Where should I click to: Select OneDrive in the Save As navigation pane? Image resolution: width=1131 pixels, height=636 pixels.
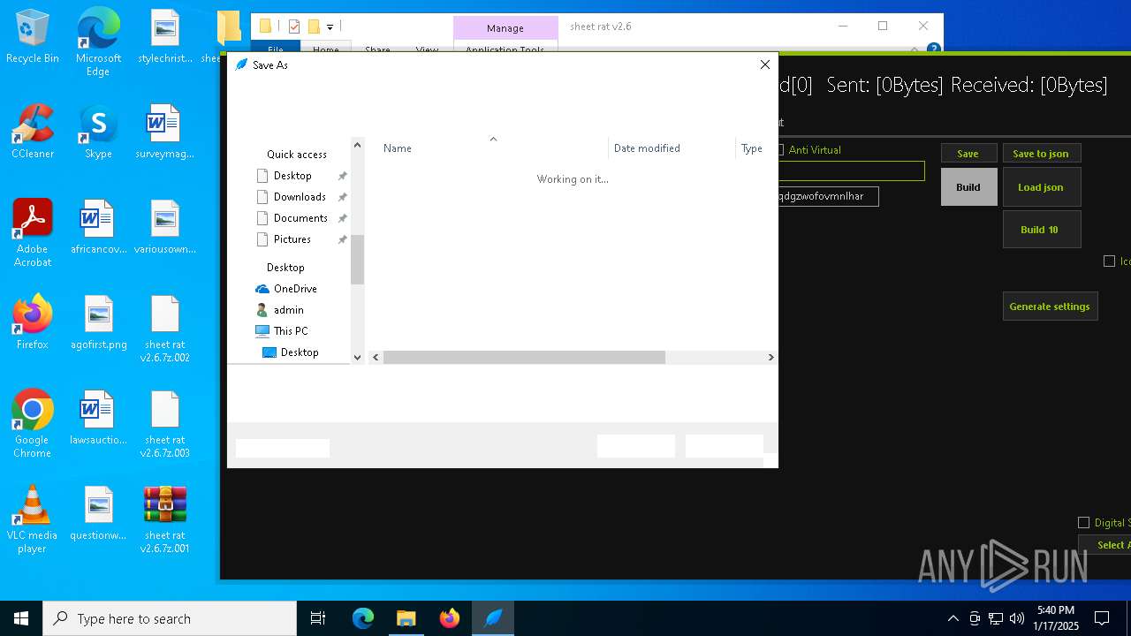(295, 289)
